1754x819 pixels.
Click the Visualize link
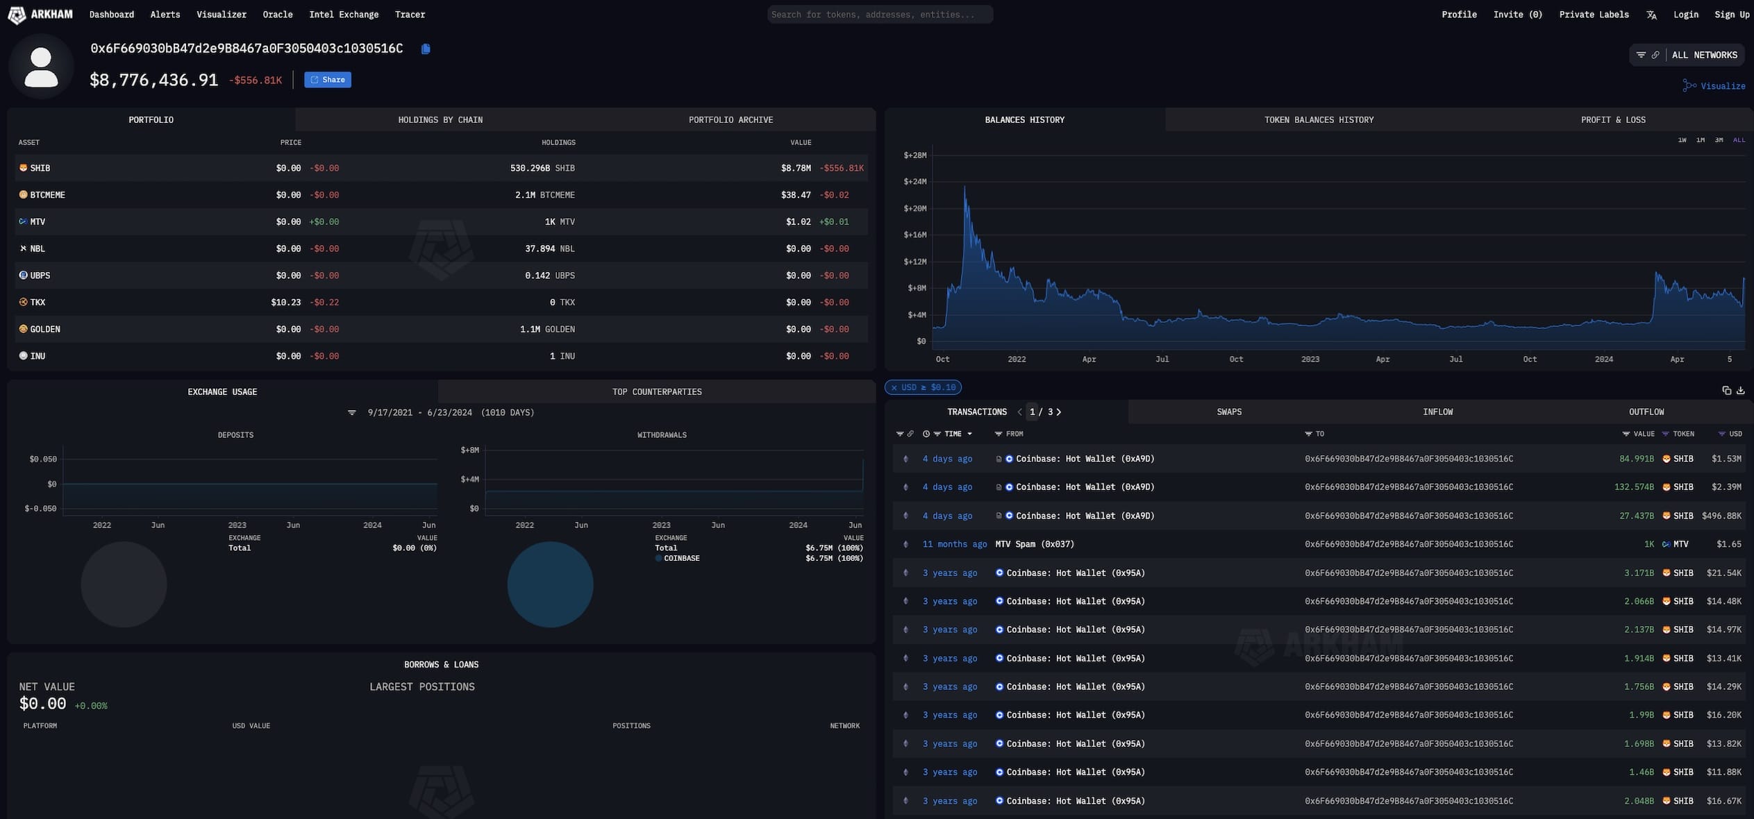[x=1714, y=86]
